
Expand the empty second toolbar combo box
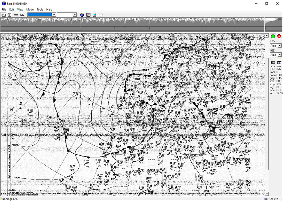[x=75, y=15]
